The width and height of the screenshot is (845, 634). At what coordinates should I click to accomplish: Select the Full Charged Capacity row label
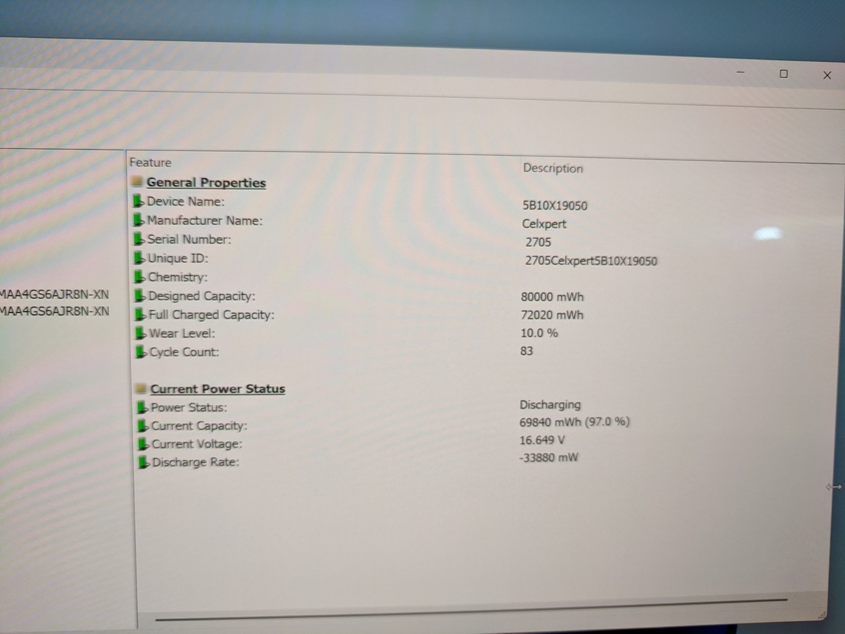pyautogui.click(x=212, y=315)
